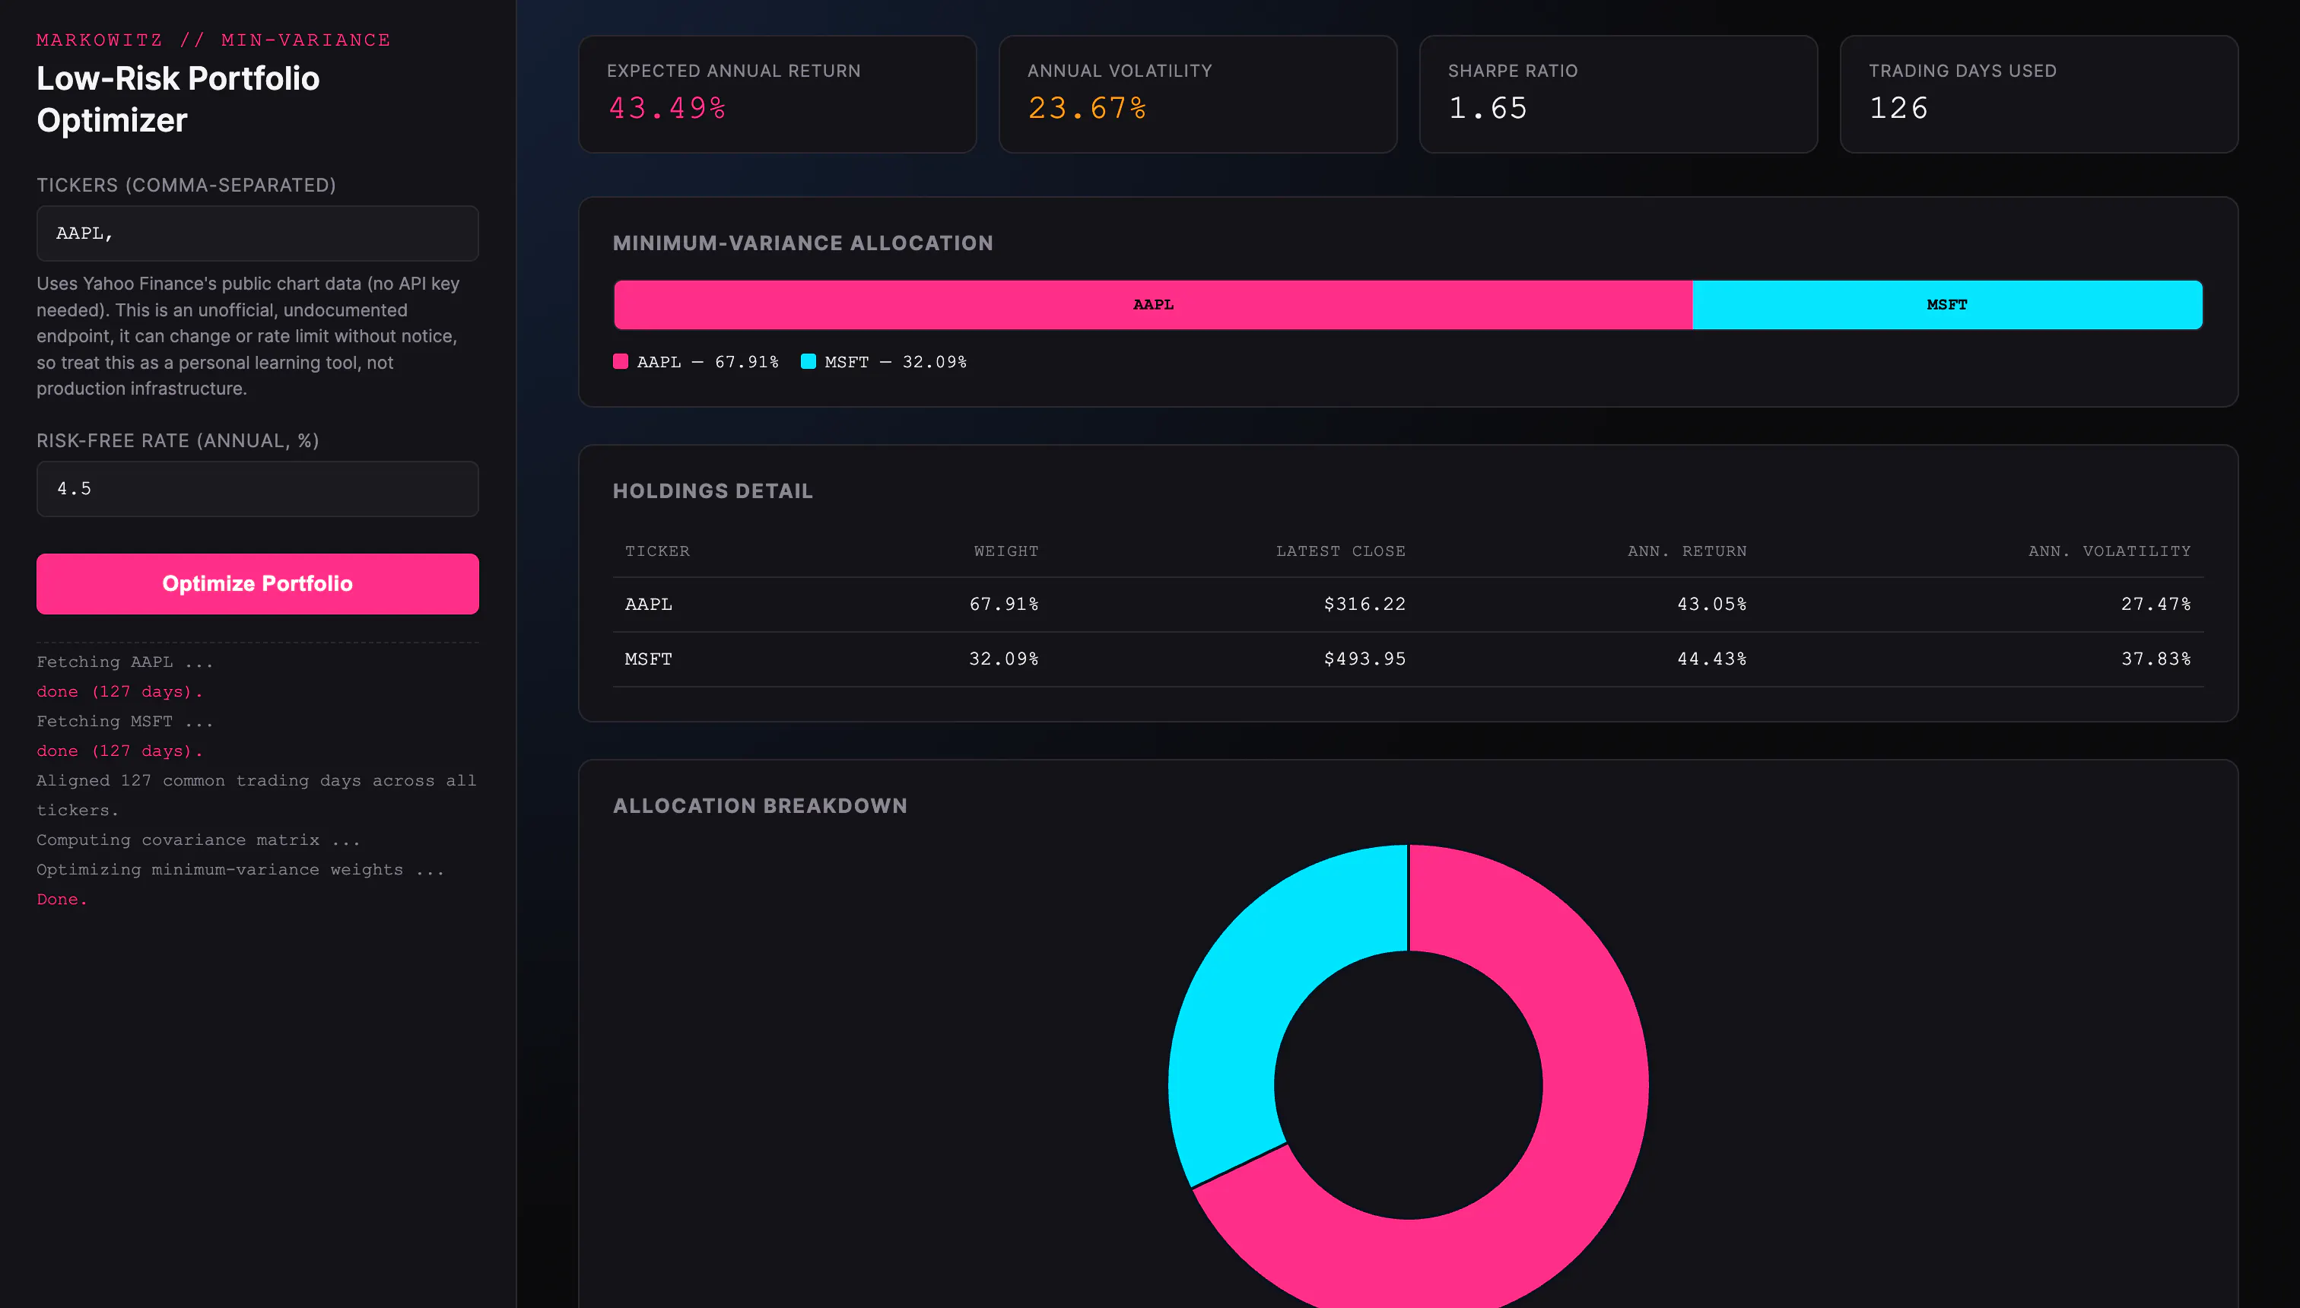Click the pink AAPL allocation bar segment

pyautogui.click(x=1153, y=304)
